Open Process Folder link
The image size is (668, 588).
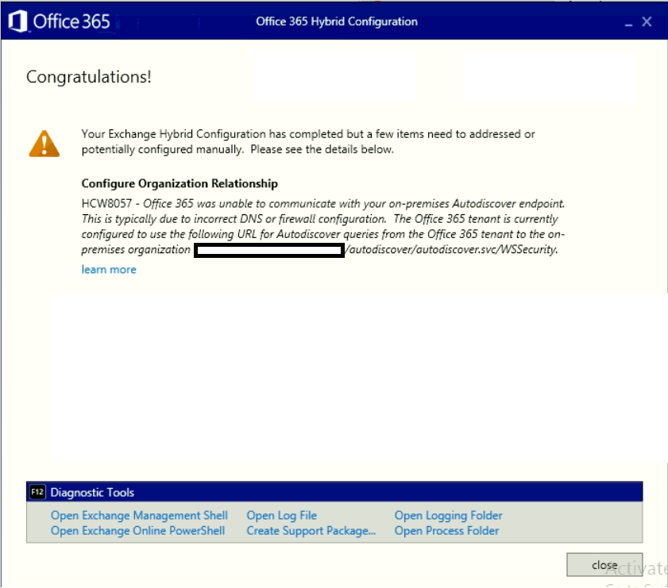tap(446, 531)
